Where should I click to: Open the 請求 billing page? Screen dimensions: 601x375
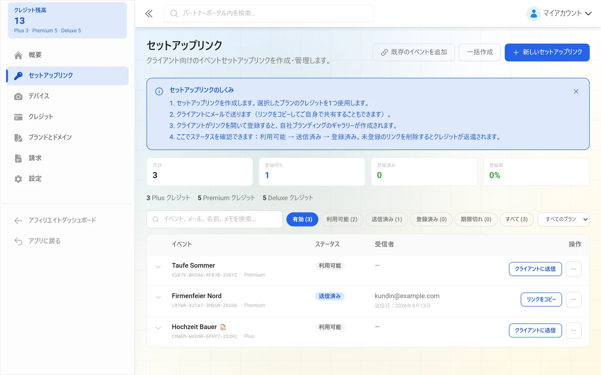point(68,158)
